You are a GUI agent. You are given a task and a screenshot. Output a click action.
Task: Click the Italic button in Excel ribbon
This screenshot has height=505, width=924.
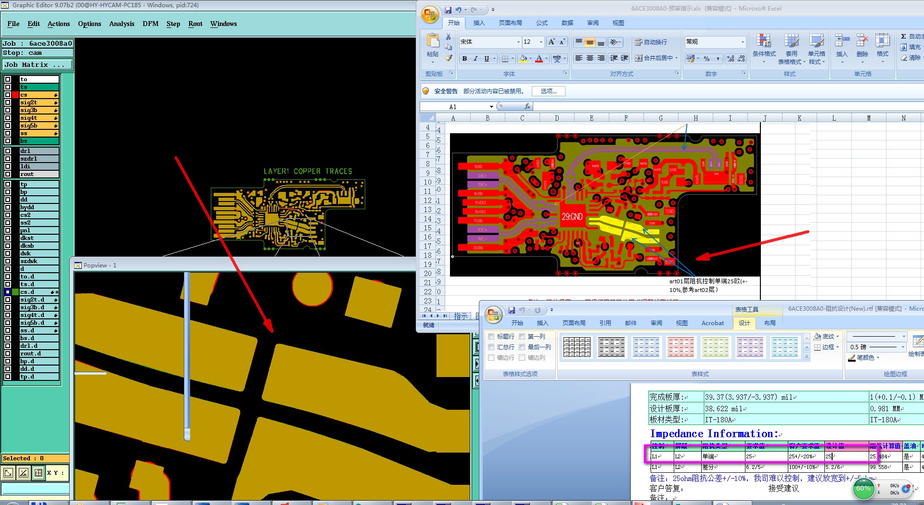475,59
